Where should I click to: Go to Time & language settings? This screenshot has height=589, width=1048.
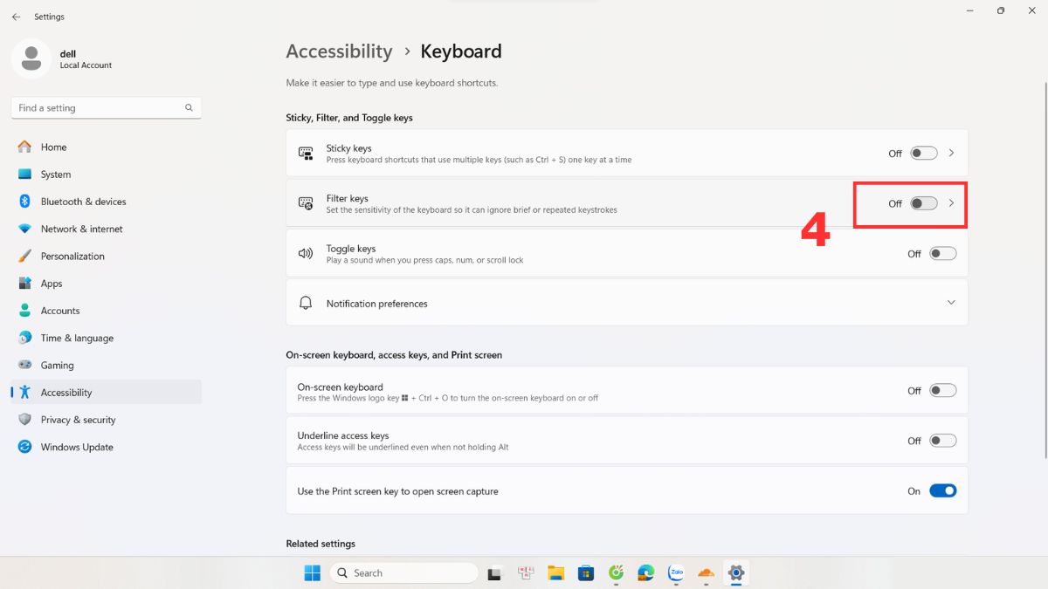coord(77,339)
